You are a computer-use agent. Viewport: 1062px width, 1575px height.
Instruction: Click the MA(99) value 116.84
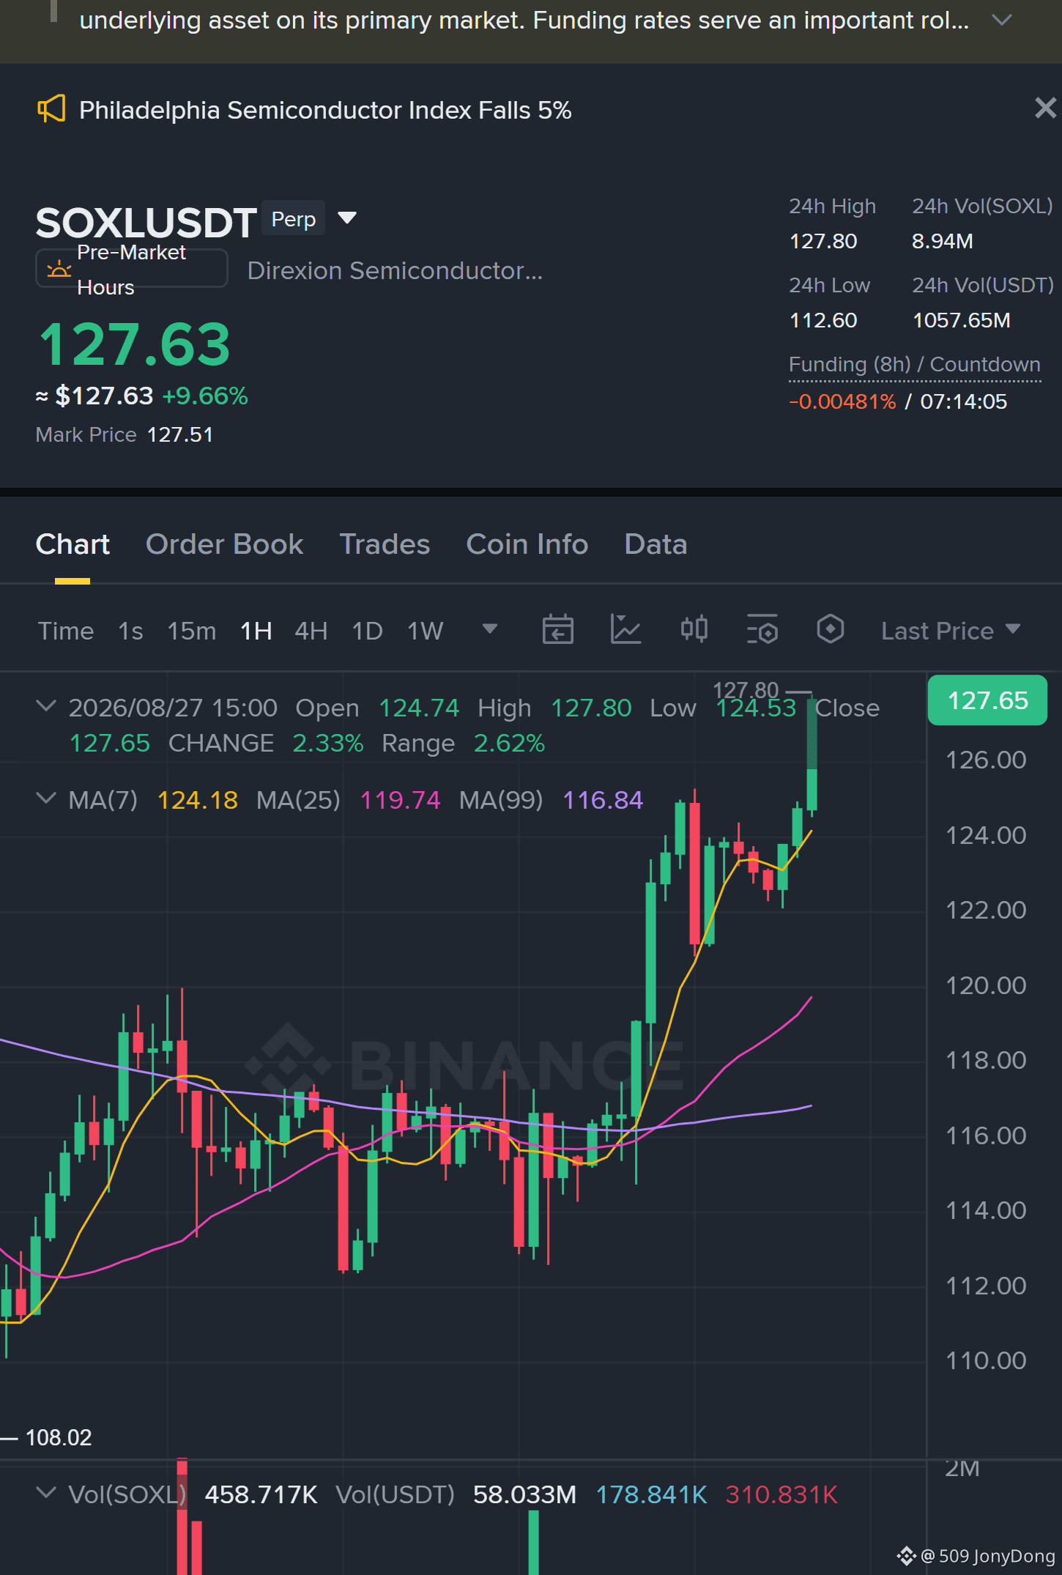(x=603, y=800)
